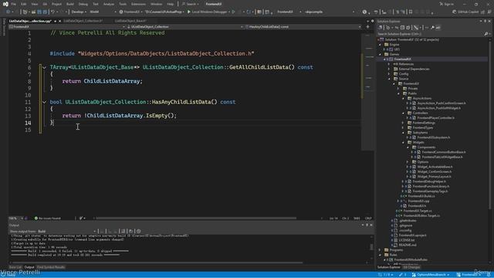Click Sign in link
This screenshot has width=494, height=278.
[446, 4]
